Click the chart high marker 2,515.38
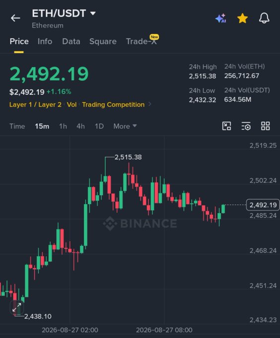280x338 pixels. 128,157
